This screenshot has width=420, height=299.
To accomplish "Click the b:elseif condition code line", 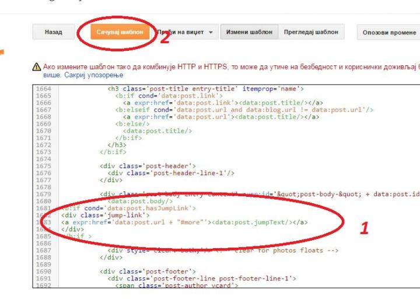I will 244,110.
